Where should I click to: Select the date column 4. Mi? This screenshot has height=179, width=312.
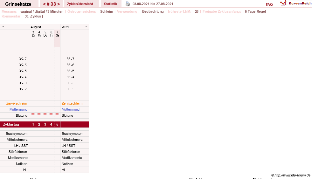tap(39, 34)
